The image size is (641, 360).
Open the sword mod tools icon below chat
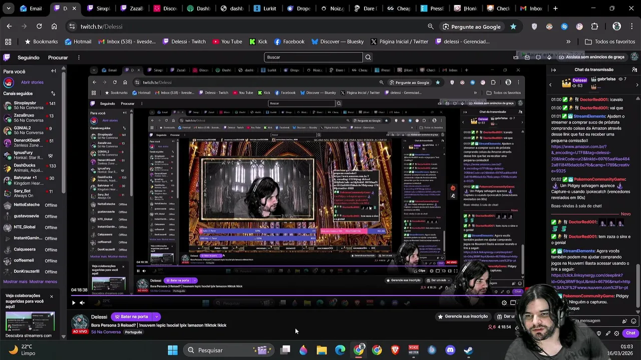click(607, 333)
